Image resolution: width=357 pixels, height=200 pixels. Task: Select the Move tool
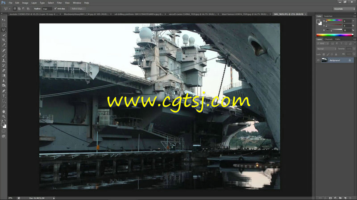(x=4, y=20)
